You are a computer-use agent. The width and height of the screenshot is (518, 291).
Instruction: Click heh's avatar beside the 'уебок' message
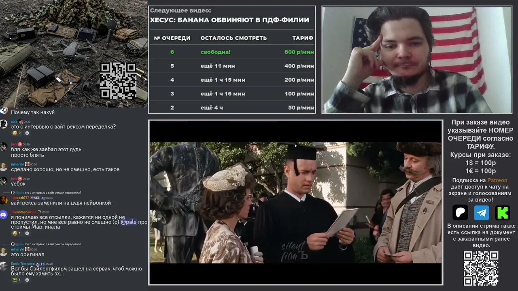[4, 181]
